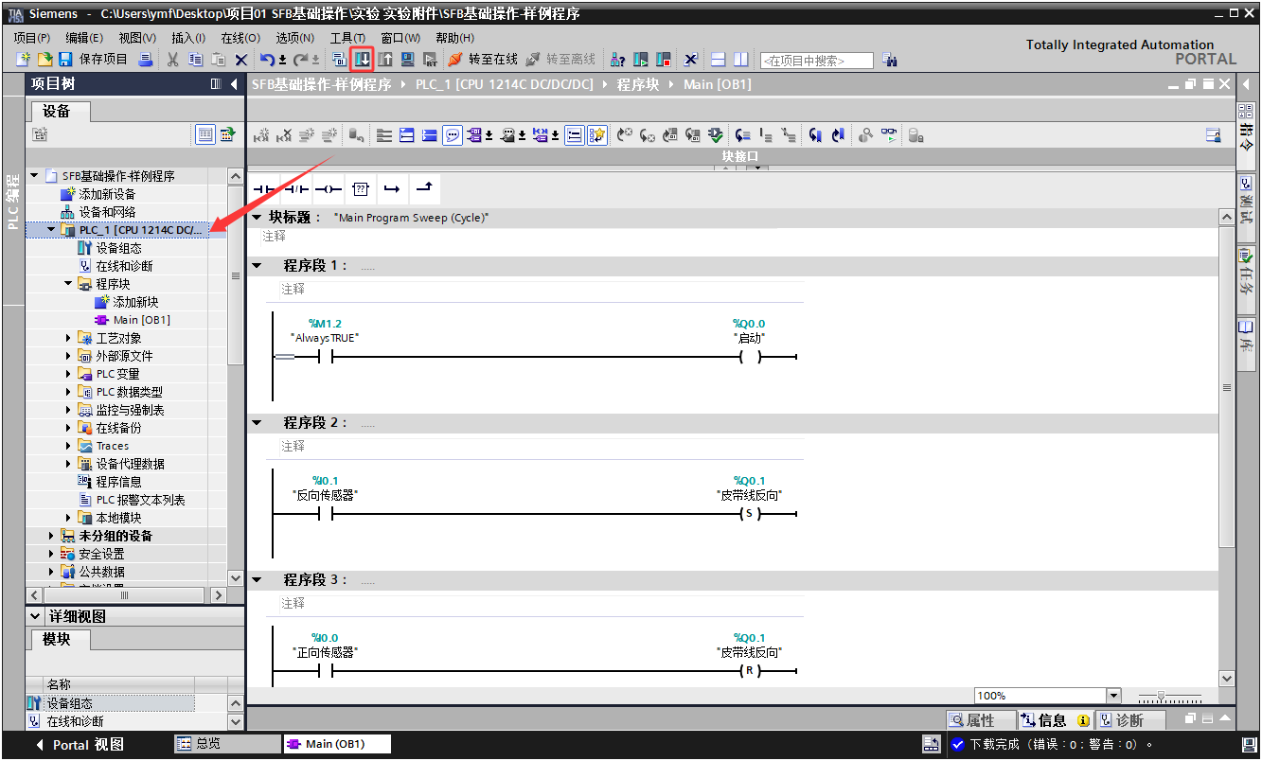Open the 在线(O) menu
Image resolution: width=1262 pixels, height=761 pixels.
(x=240, y=38)
